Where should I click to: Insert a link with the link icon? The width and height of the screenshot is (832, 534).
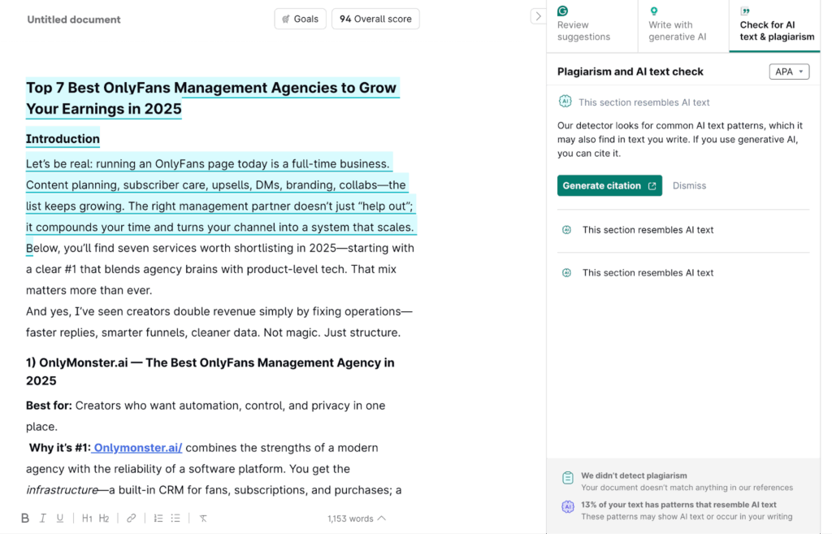click(131, 518)
